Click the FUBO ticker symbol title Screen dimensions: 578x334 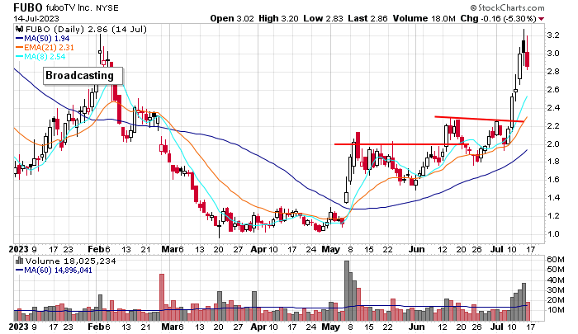[x=29, y=7]
